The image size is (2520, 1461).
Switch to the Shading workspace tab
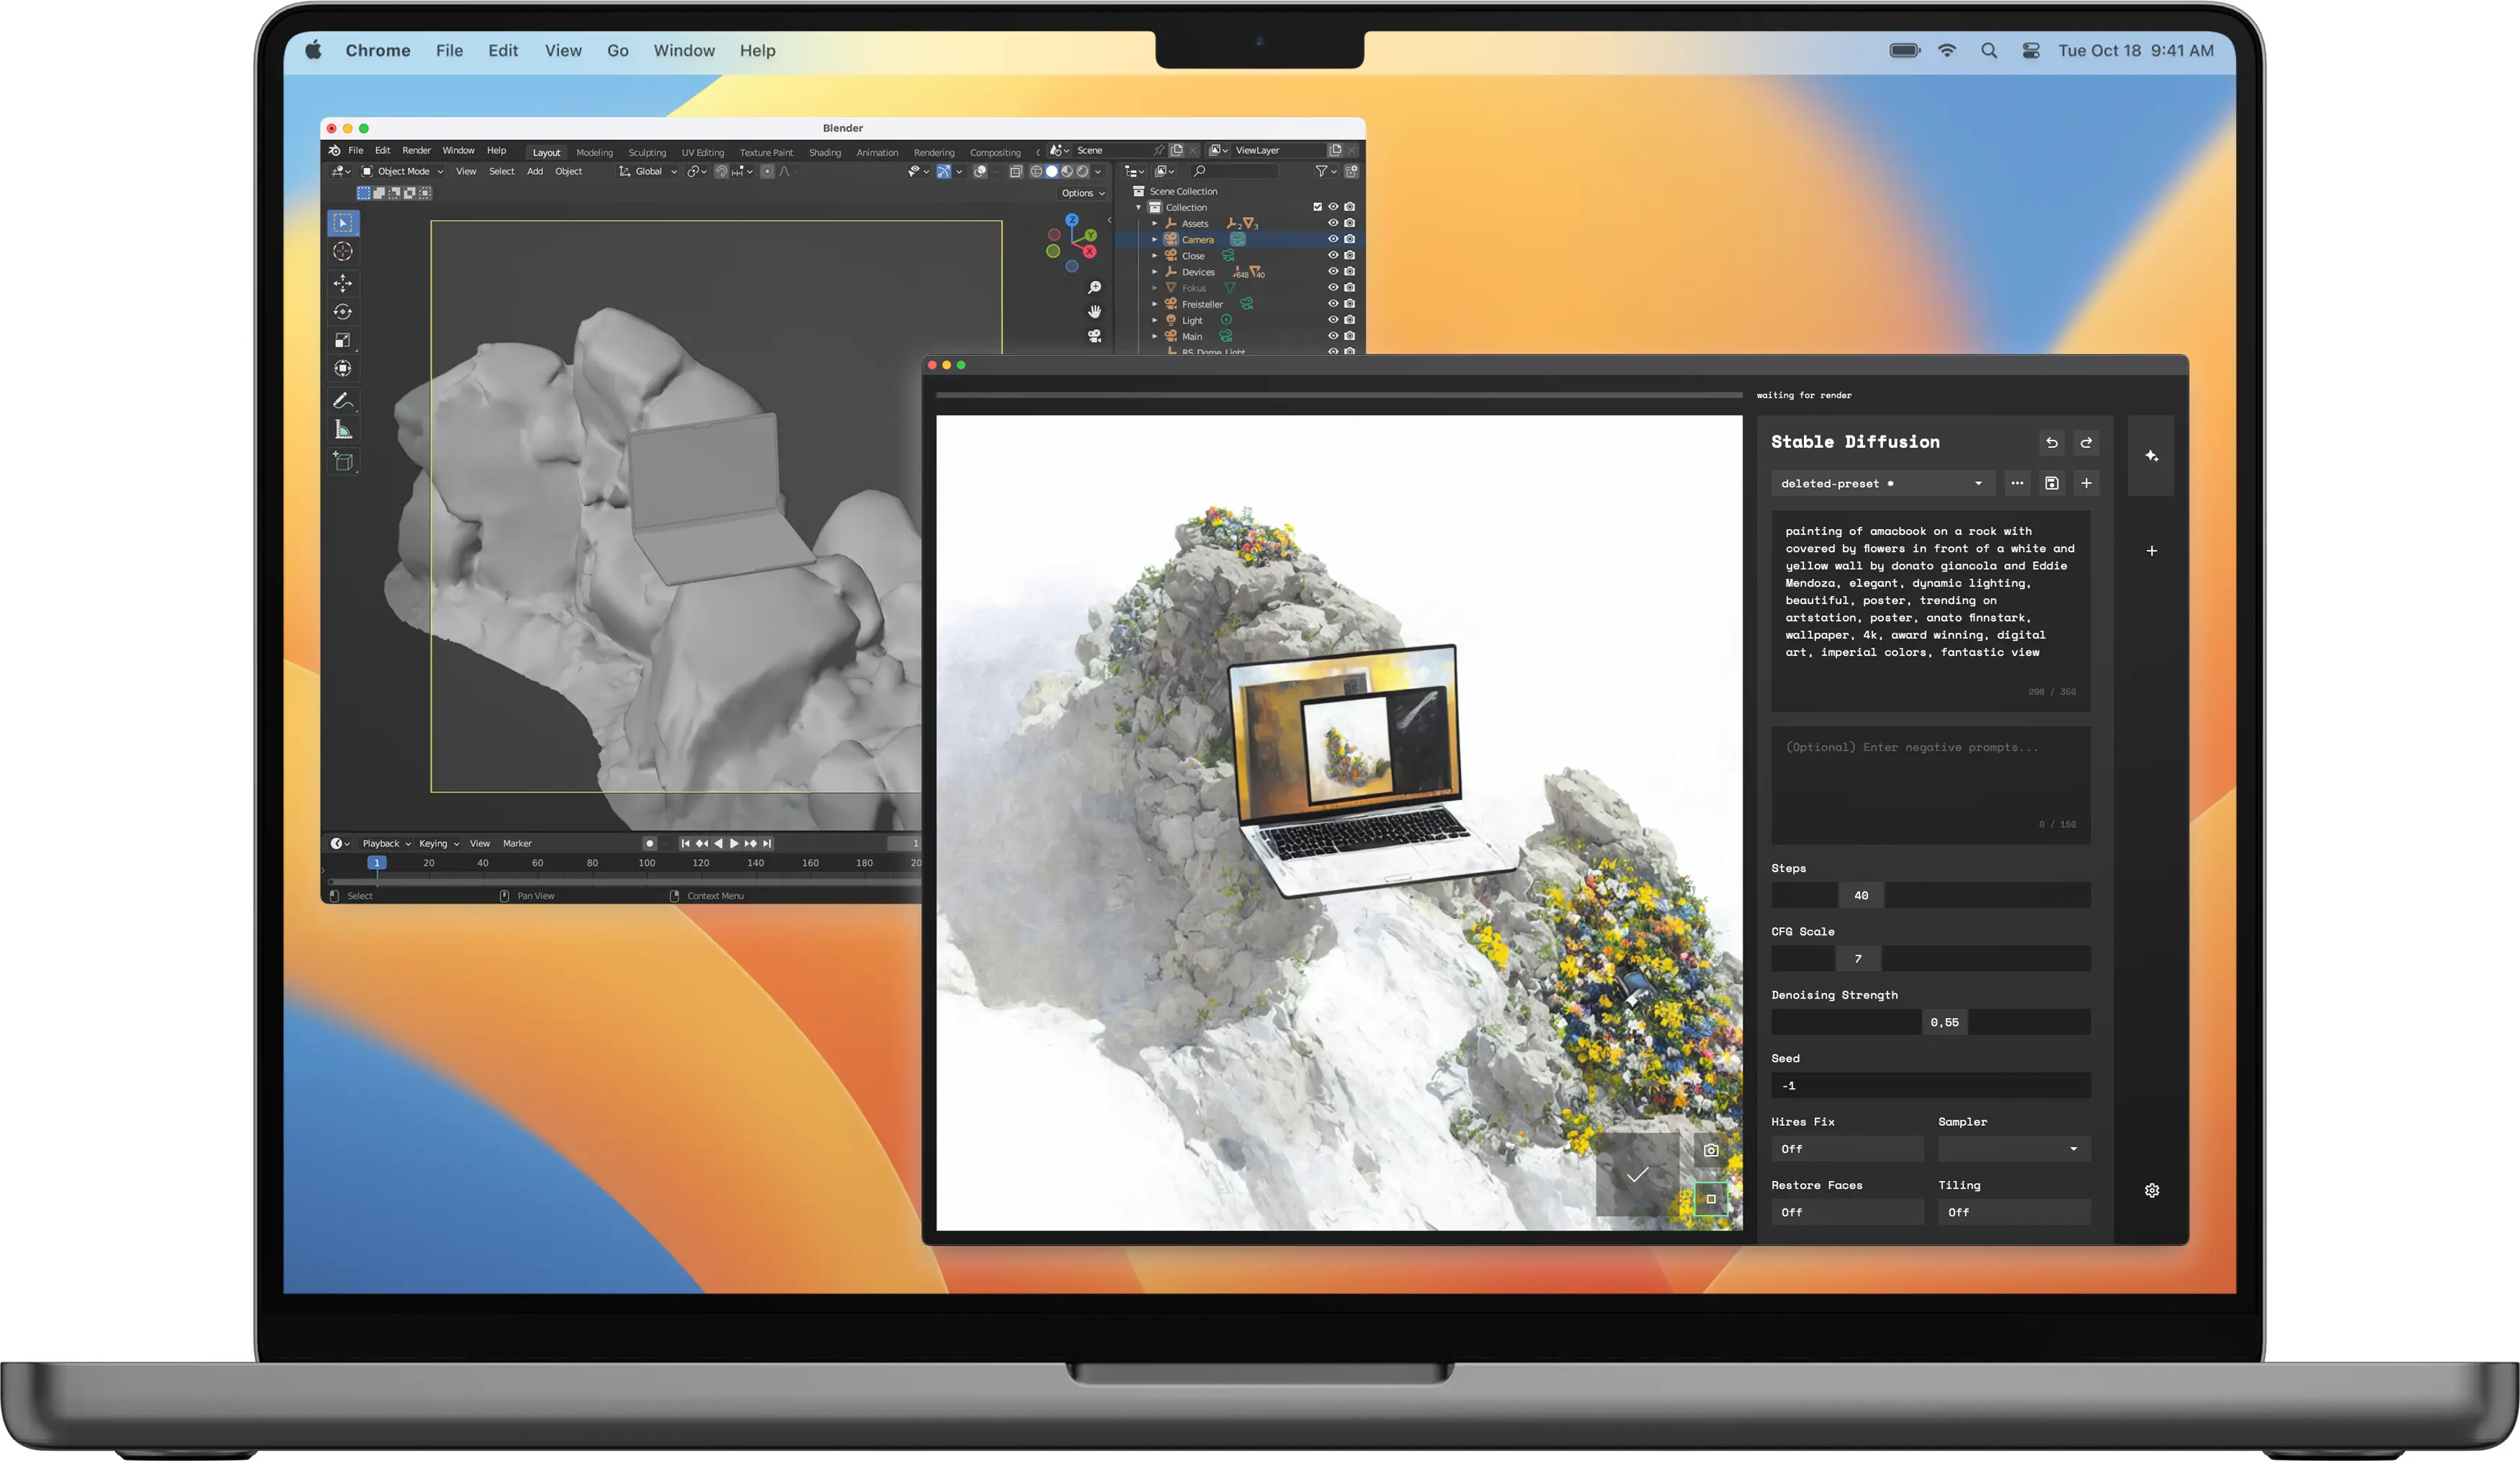click(824, 153)
